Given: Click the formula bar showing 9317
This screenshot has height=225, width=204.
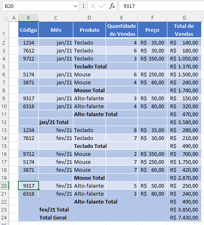Looking at the screenshot, I should click(161, 6).
